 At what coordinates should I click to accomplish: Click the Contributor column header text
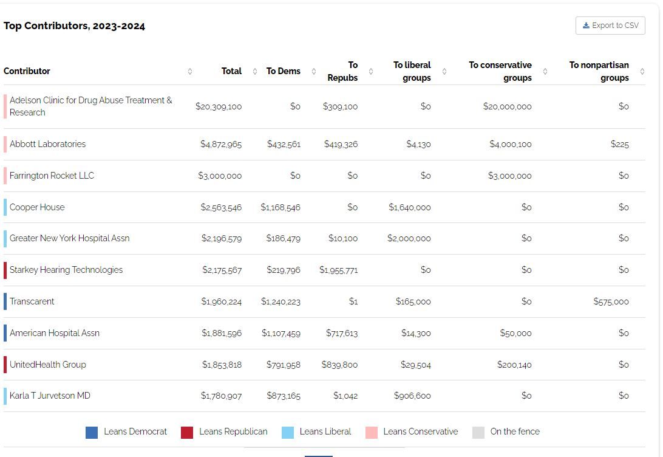tap(27, 71)
